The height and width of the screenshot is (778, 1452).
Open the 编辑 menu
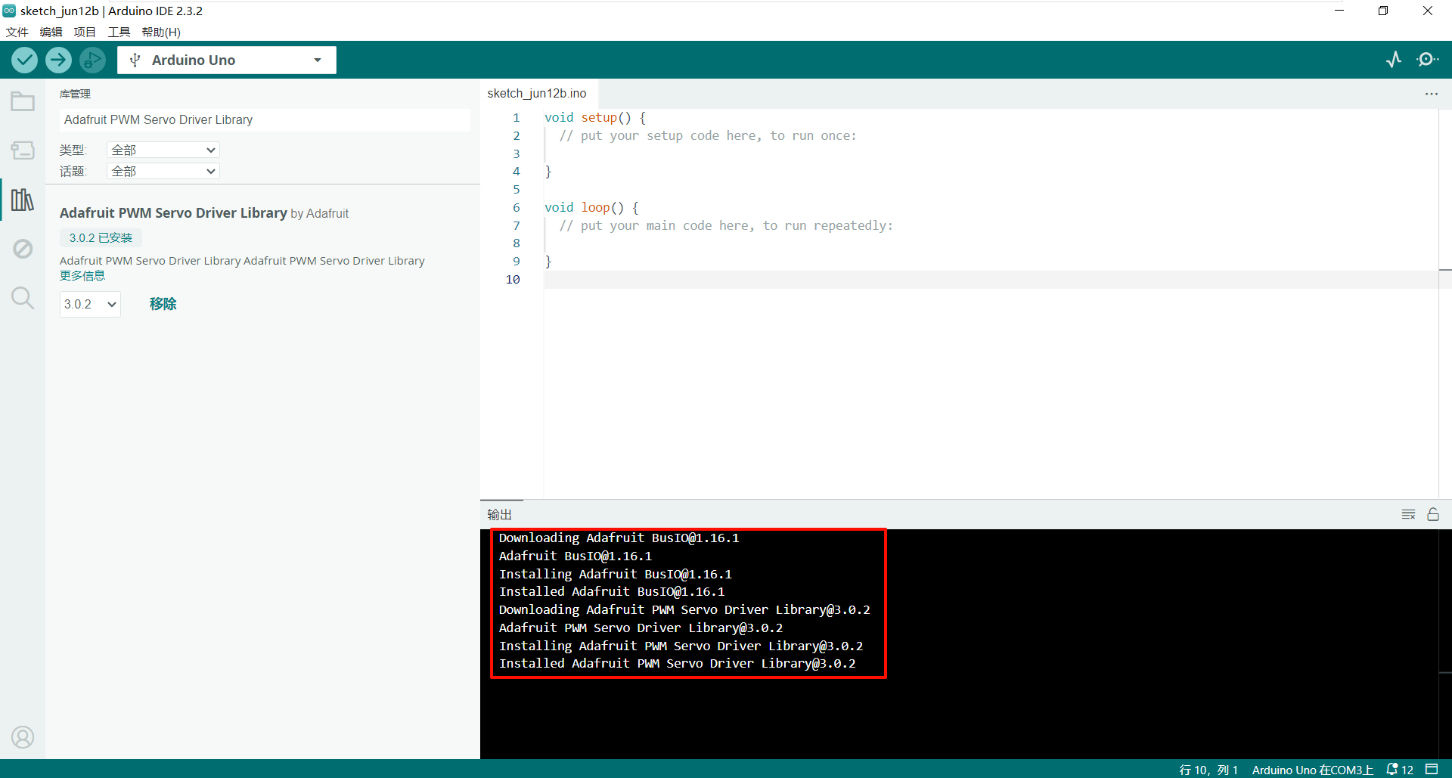pyautogui.click(x=51, y=32)
